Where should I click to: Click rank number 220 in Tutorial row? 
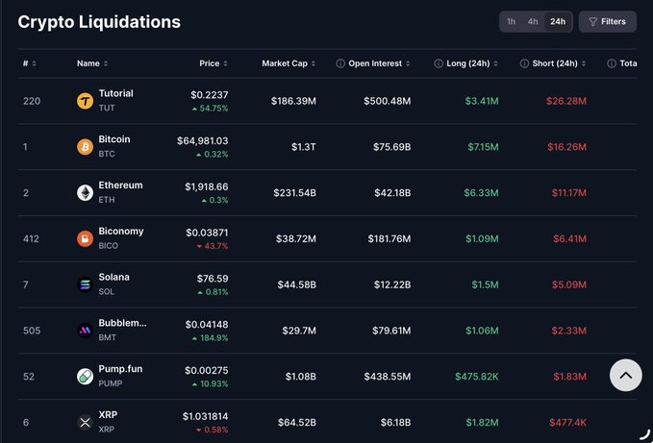32,101
